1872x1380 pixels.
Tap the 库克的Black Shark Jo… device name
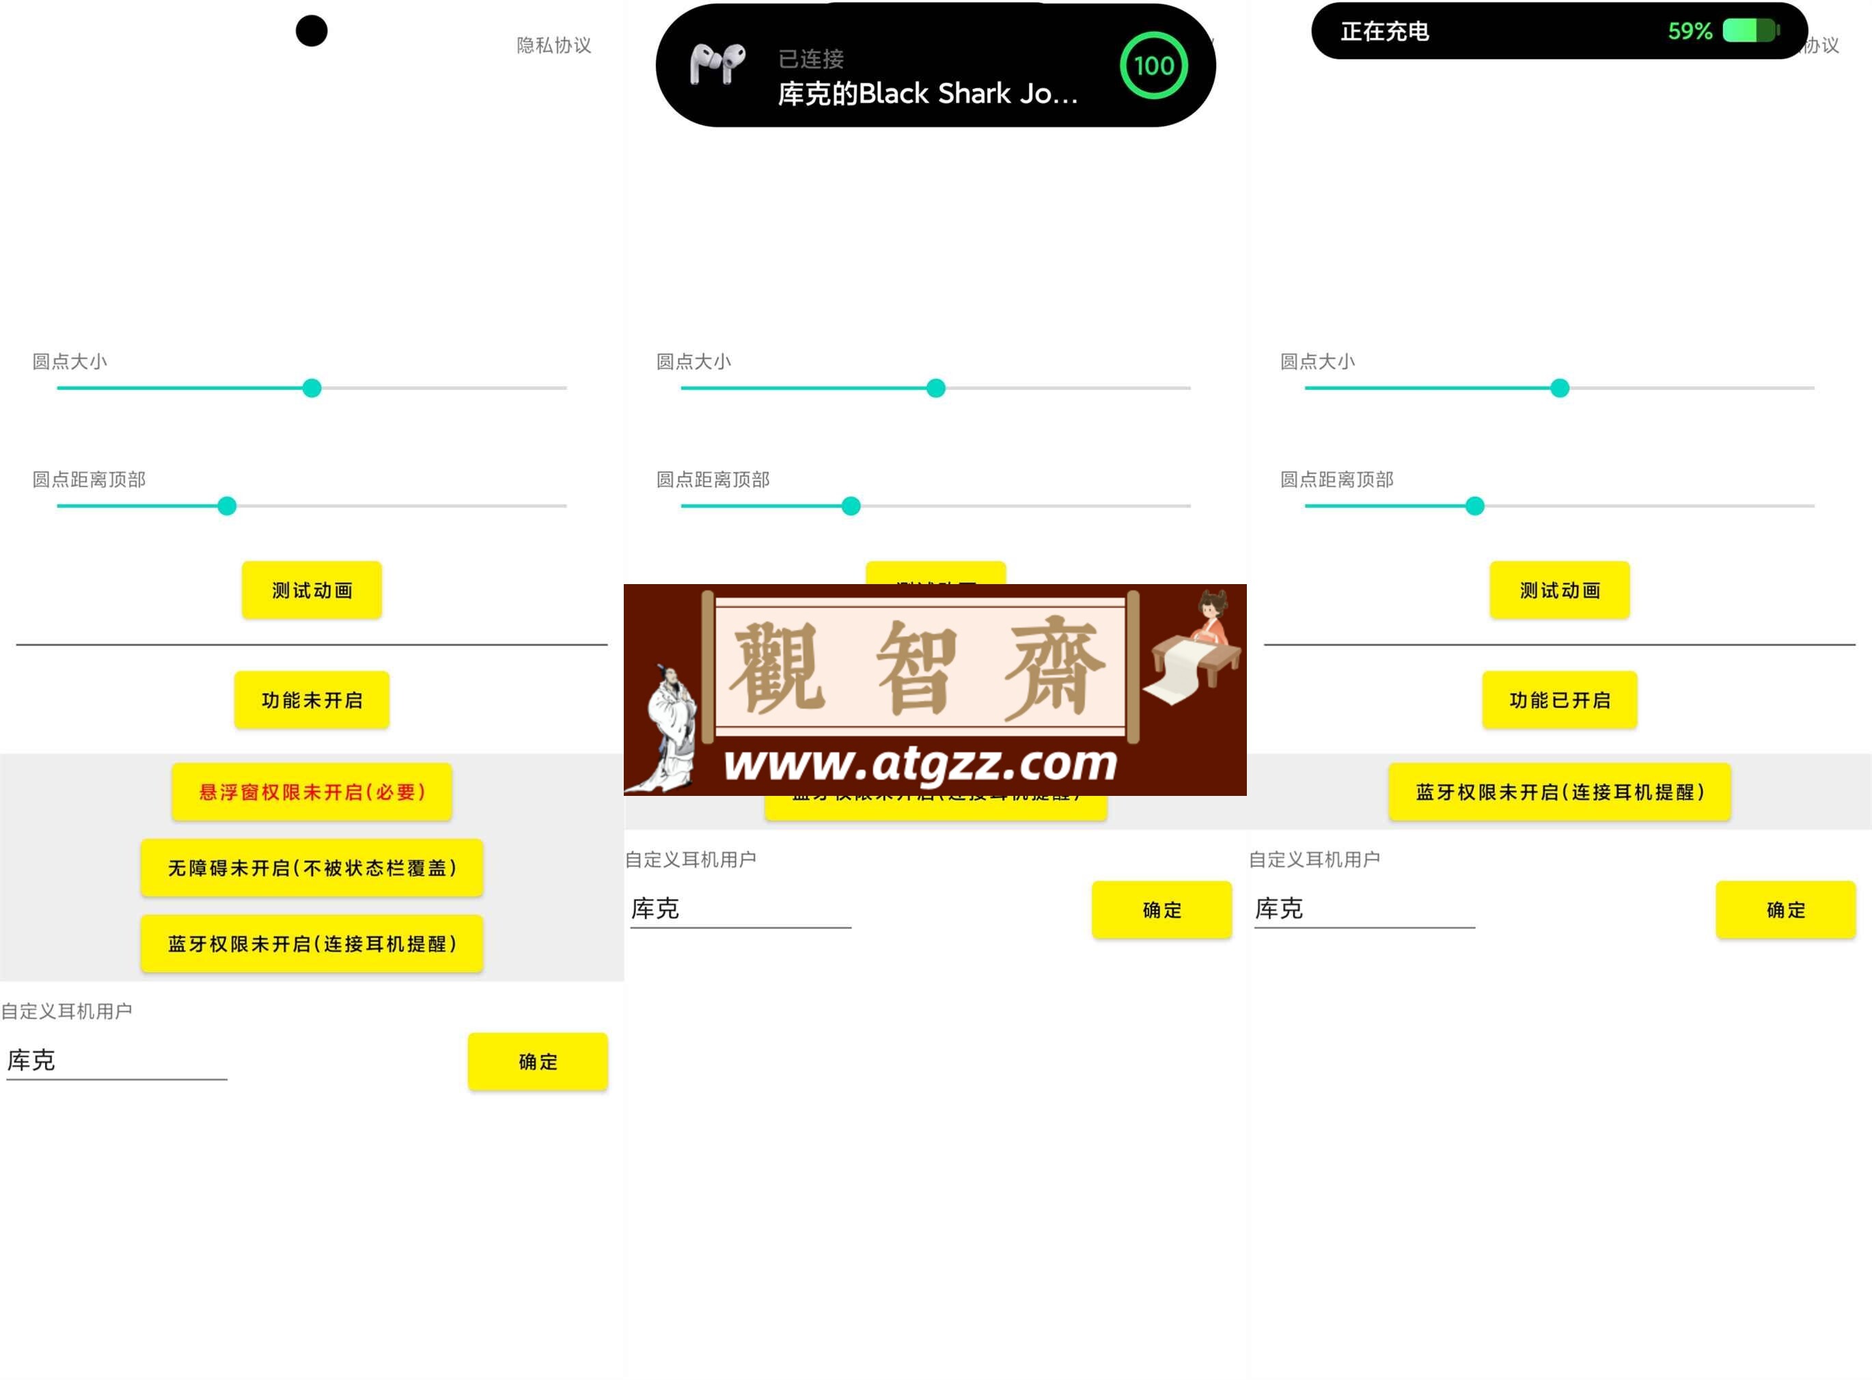coord(927,94)
